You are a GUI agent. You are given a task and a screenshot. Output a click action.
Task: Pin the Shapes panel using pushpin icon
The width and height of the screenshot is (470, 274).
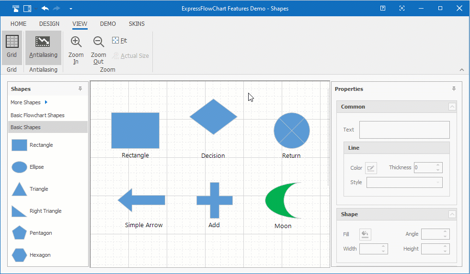80,89
